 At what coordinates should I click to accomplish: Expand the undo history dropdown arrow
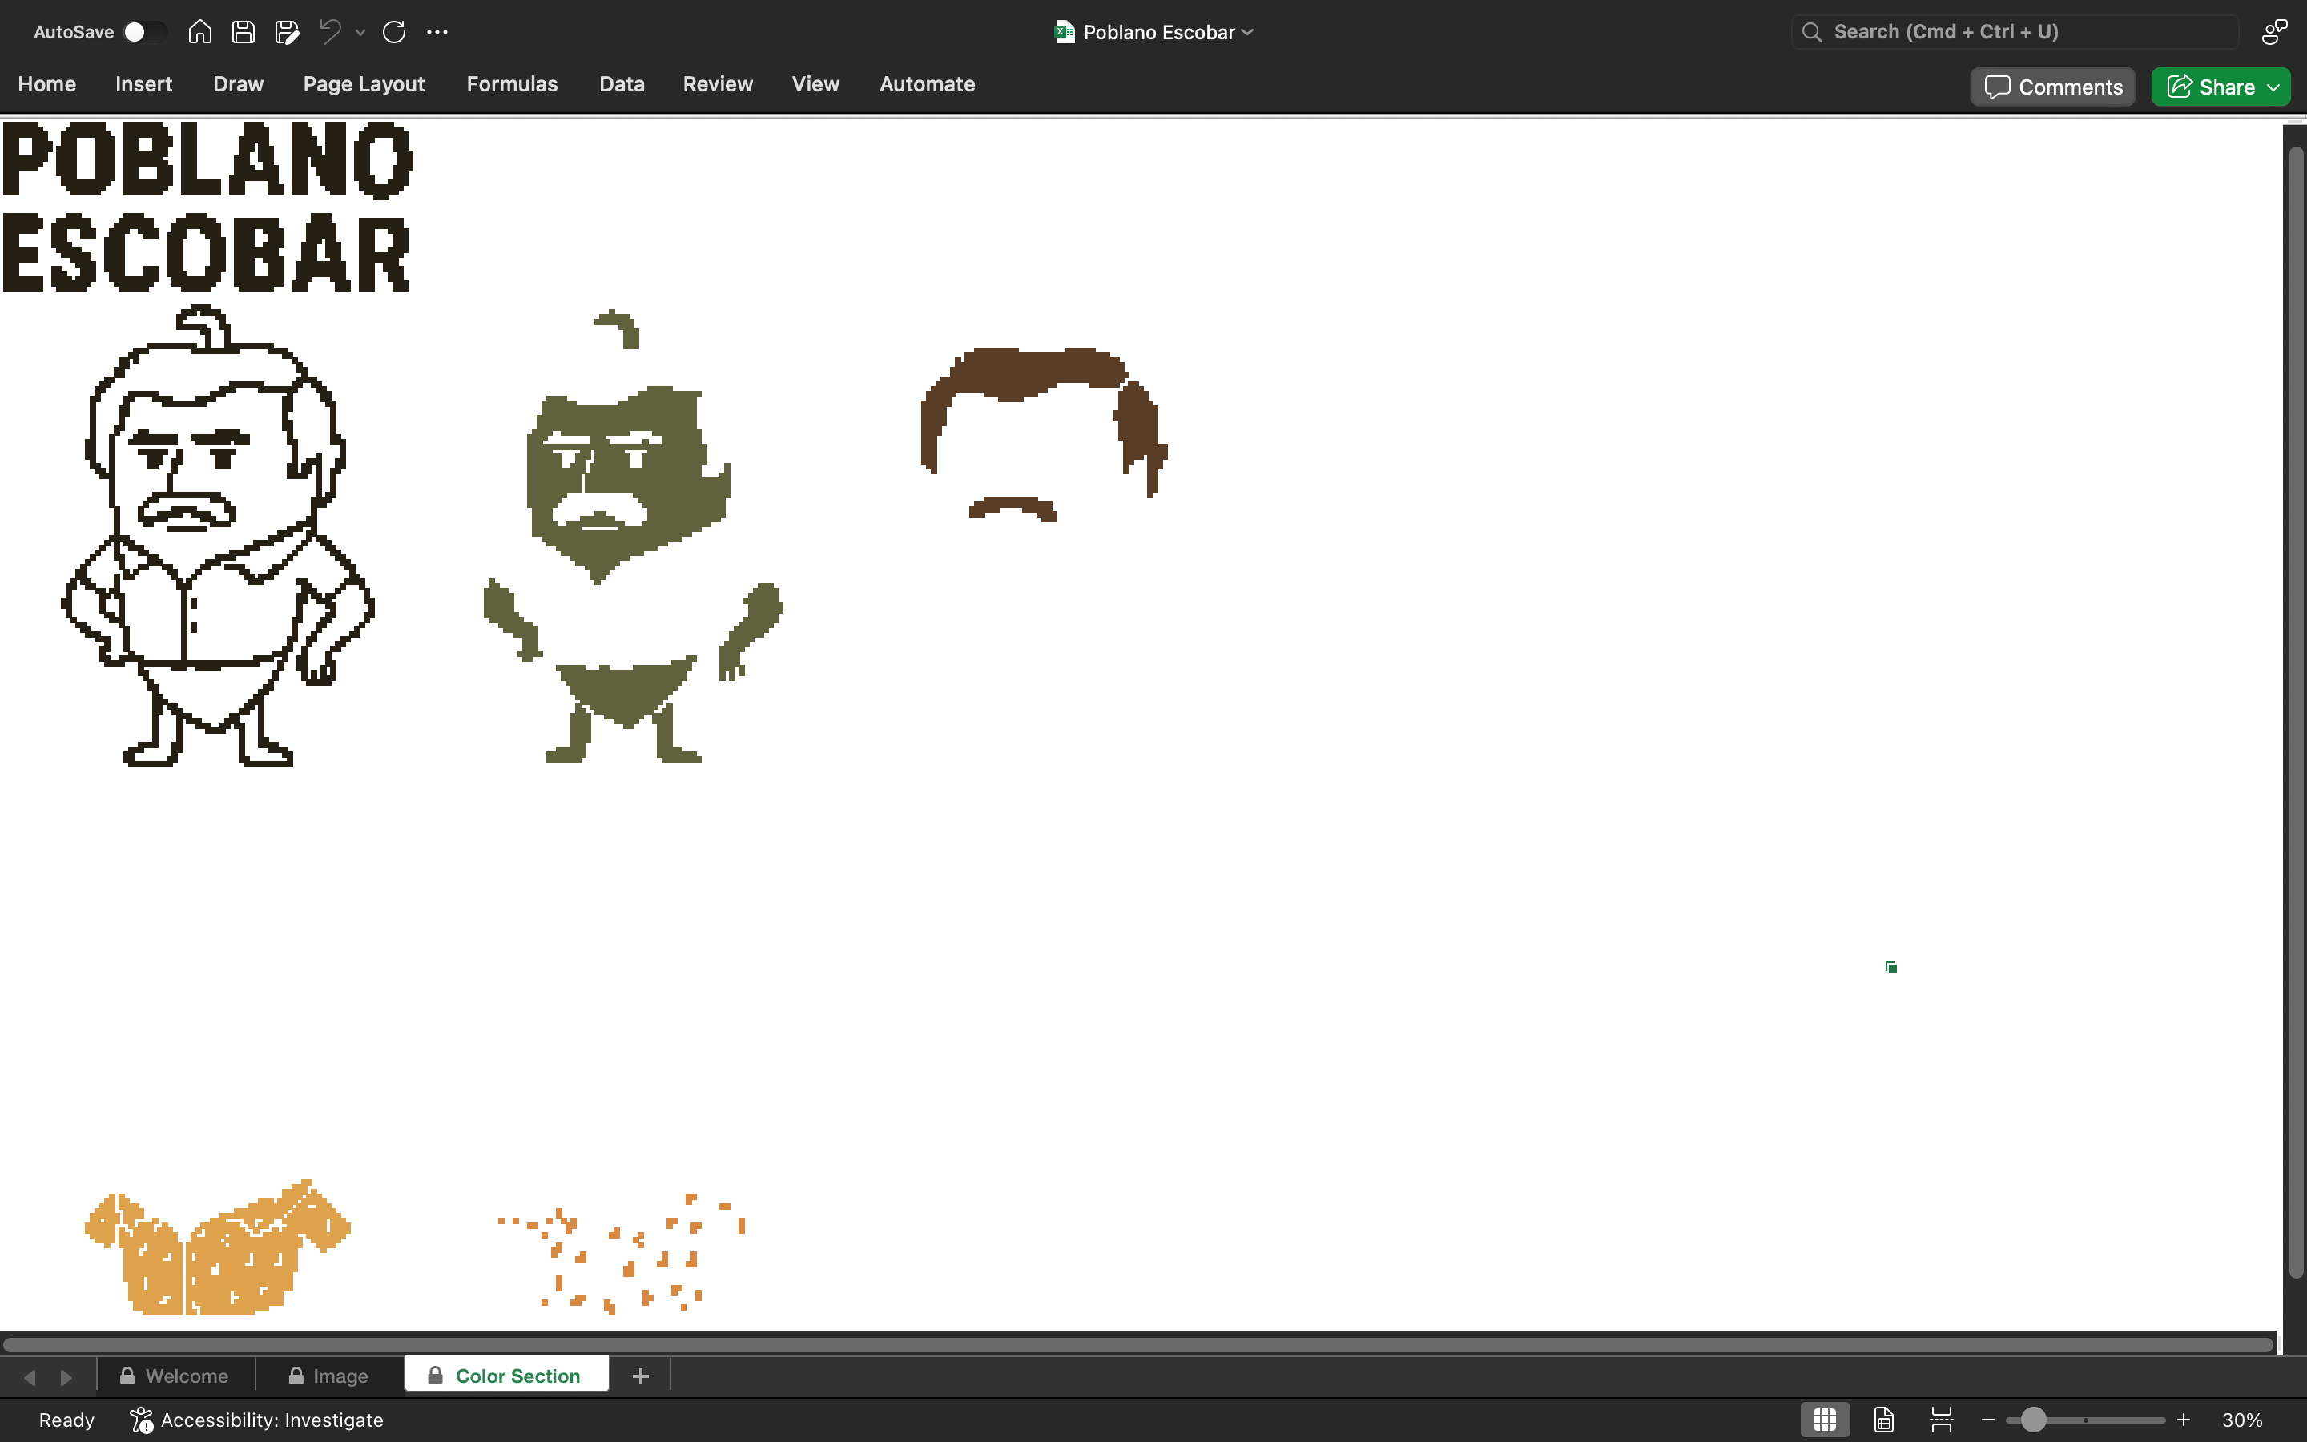pos(360,32)
